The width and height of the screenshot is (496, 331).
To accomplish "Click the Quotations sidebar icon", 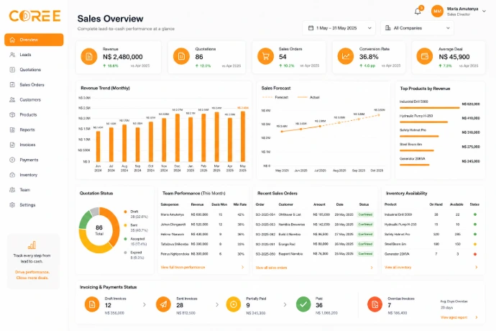I will [12, 70].
